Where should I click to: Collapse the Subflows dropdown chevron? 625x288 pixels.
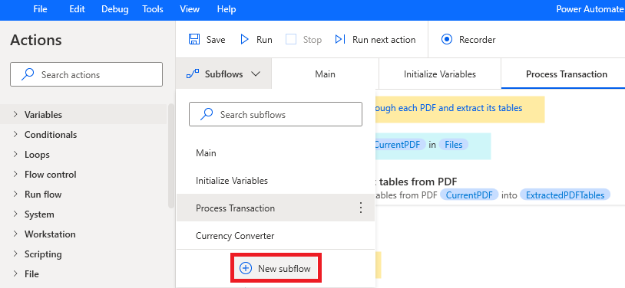coord(256,74)
